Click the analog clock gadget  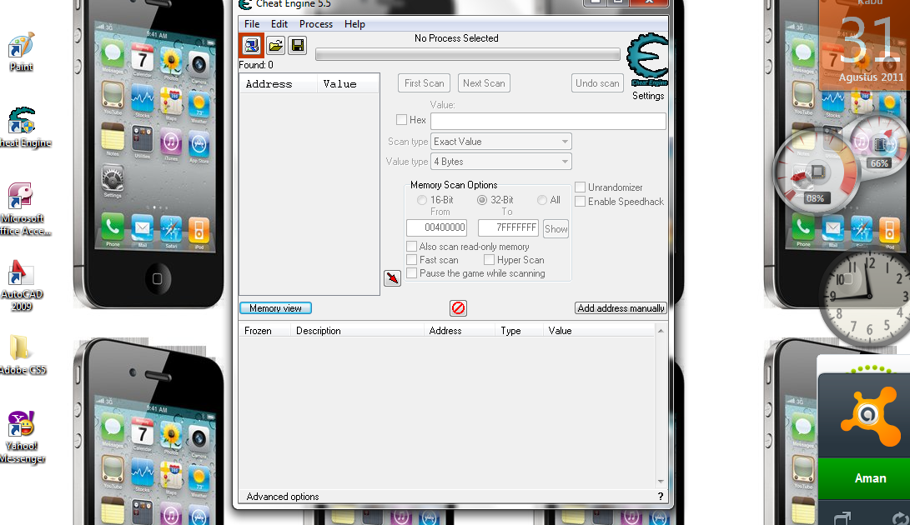(x=867, y=296)
